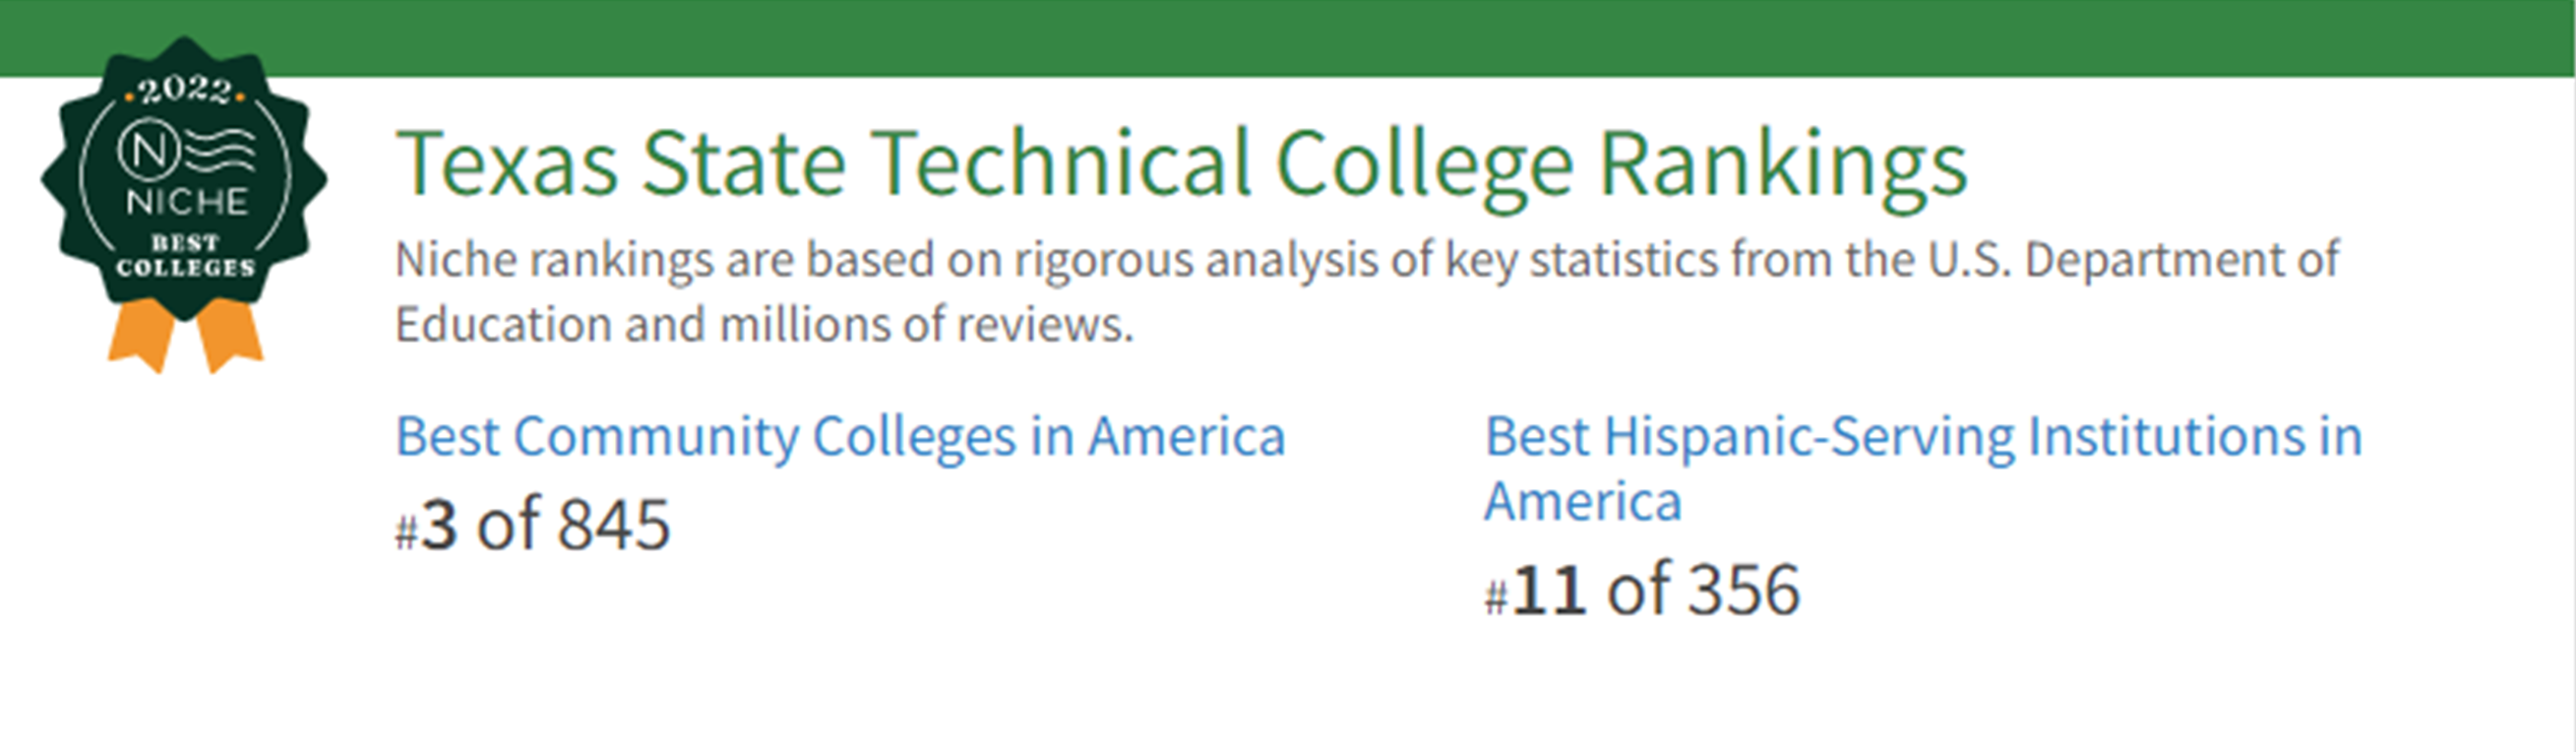Click the BEST COLLEGES text on the badge
The width and height of the screenshot is (2576, 752).
pos(185,256)
